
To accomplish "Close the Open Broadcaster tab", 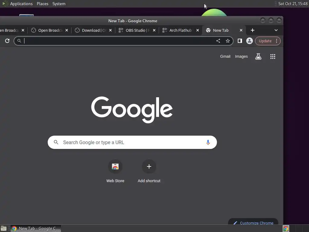I will [67, 30].
